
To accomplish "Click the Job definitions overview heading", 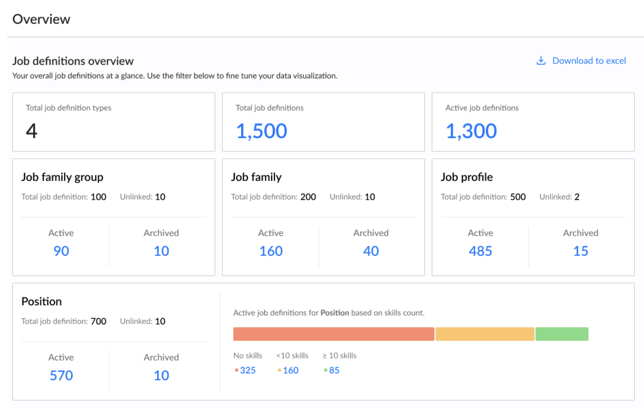I will pos(73,61).
